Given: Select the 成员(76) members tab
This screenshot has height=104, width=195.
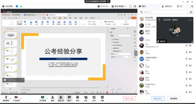Looking at the screenshot, I should point(167,6).
